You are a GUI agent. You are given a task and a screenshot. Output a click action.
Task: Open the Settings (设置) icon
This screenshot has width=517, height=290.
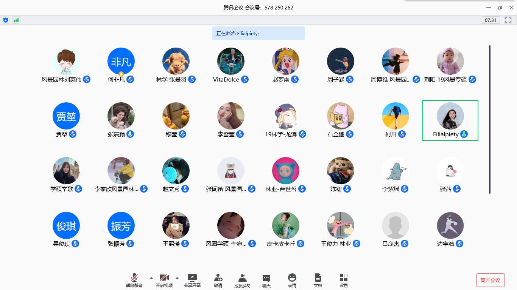click(x=344, y=281)
